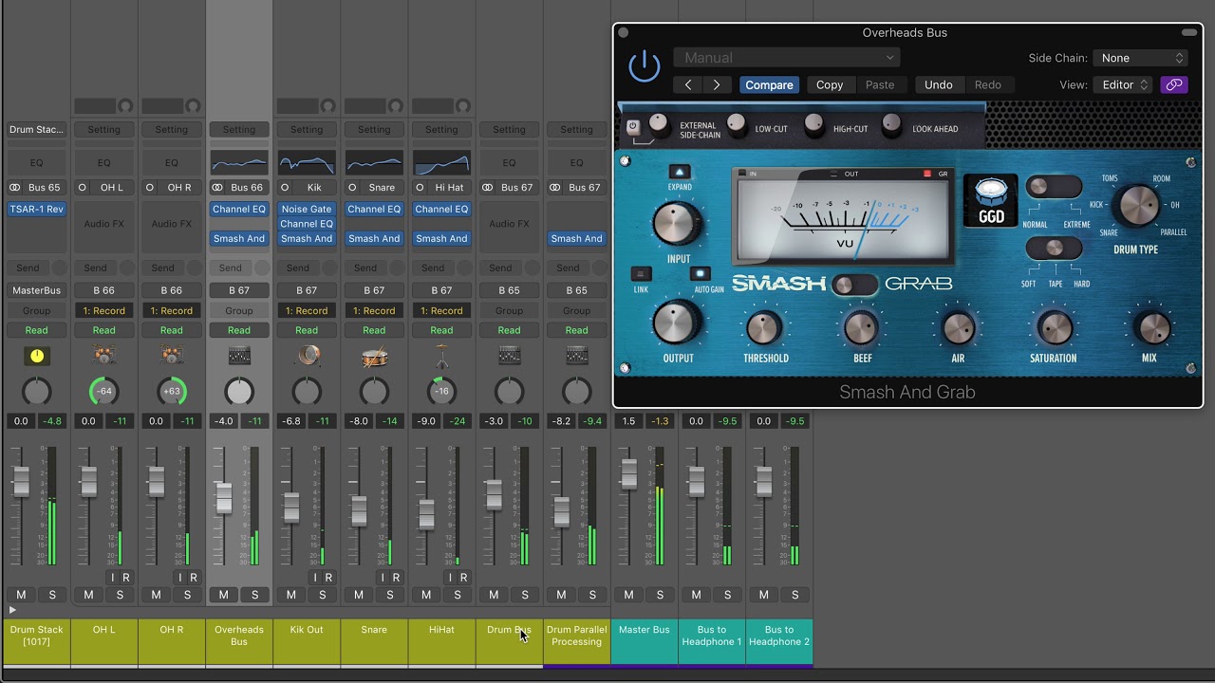
Task: Click the Redo button in plugin header
Action: (x=988, y=85)
